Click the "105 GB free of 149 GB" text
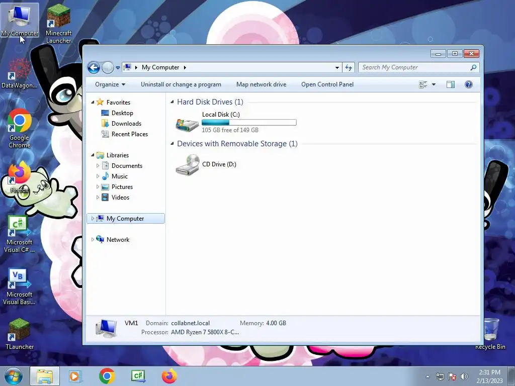 [230, 130]
